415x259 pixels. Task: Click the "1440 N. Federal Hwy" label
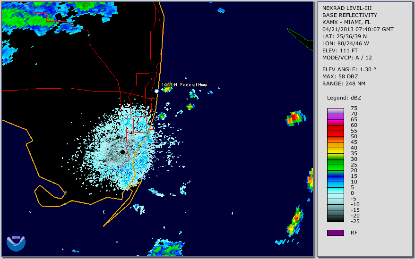point(184,84)
